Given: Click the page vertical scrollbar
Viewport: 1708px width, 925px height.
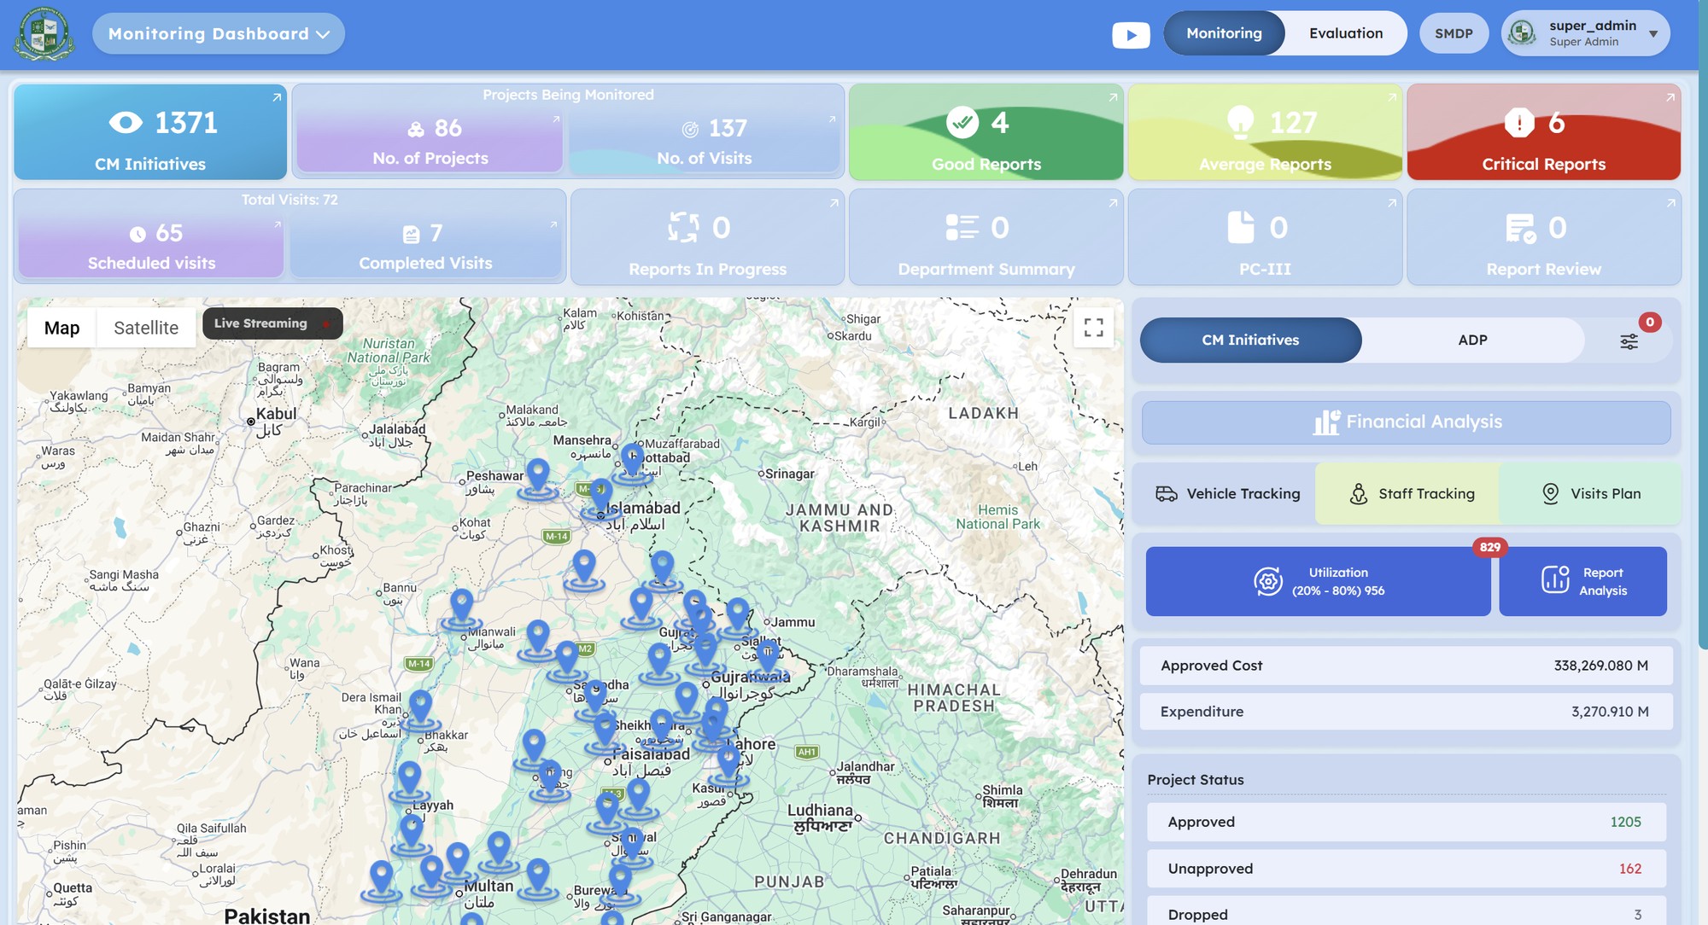Looking at the screenshot, I should [x=1703, y=324].
